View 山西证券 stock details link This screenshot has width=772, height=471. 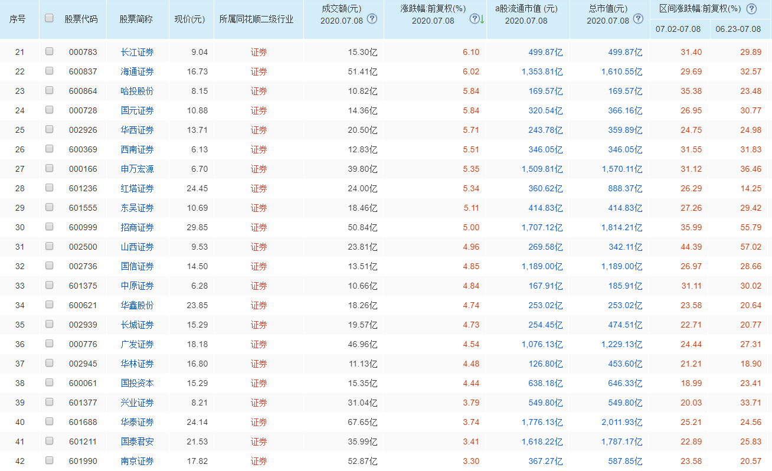(138, 247)
